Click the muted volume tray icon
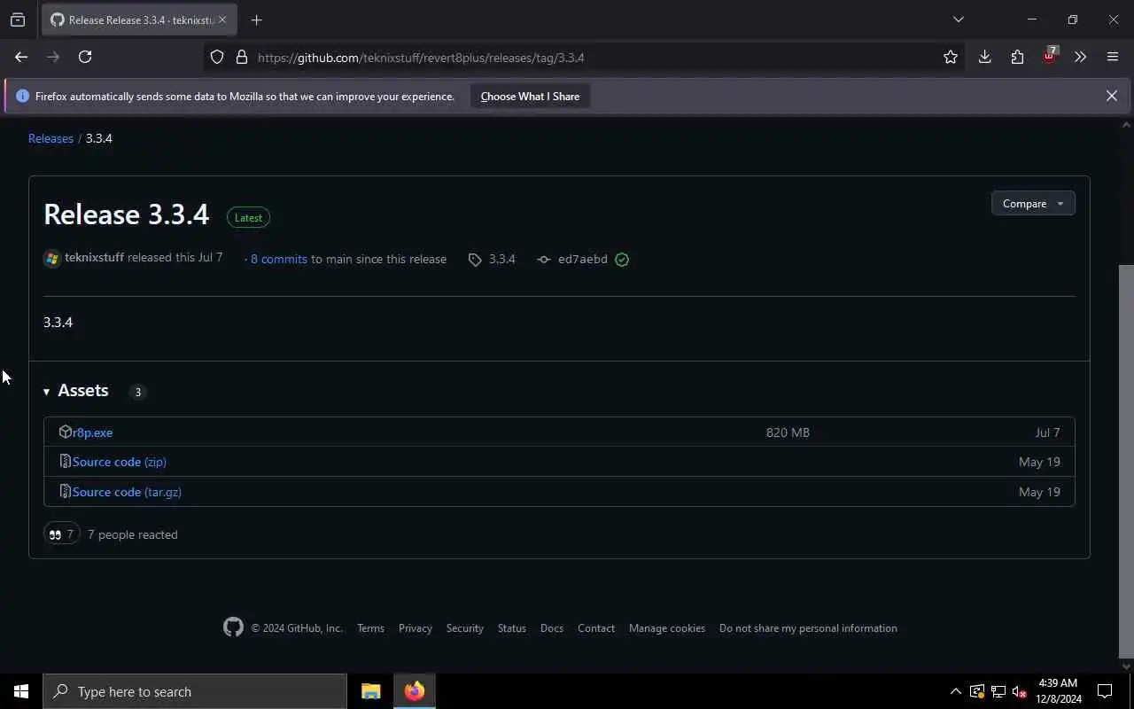 coord(1020,691)
